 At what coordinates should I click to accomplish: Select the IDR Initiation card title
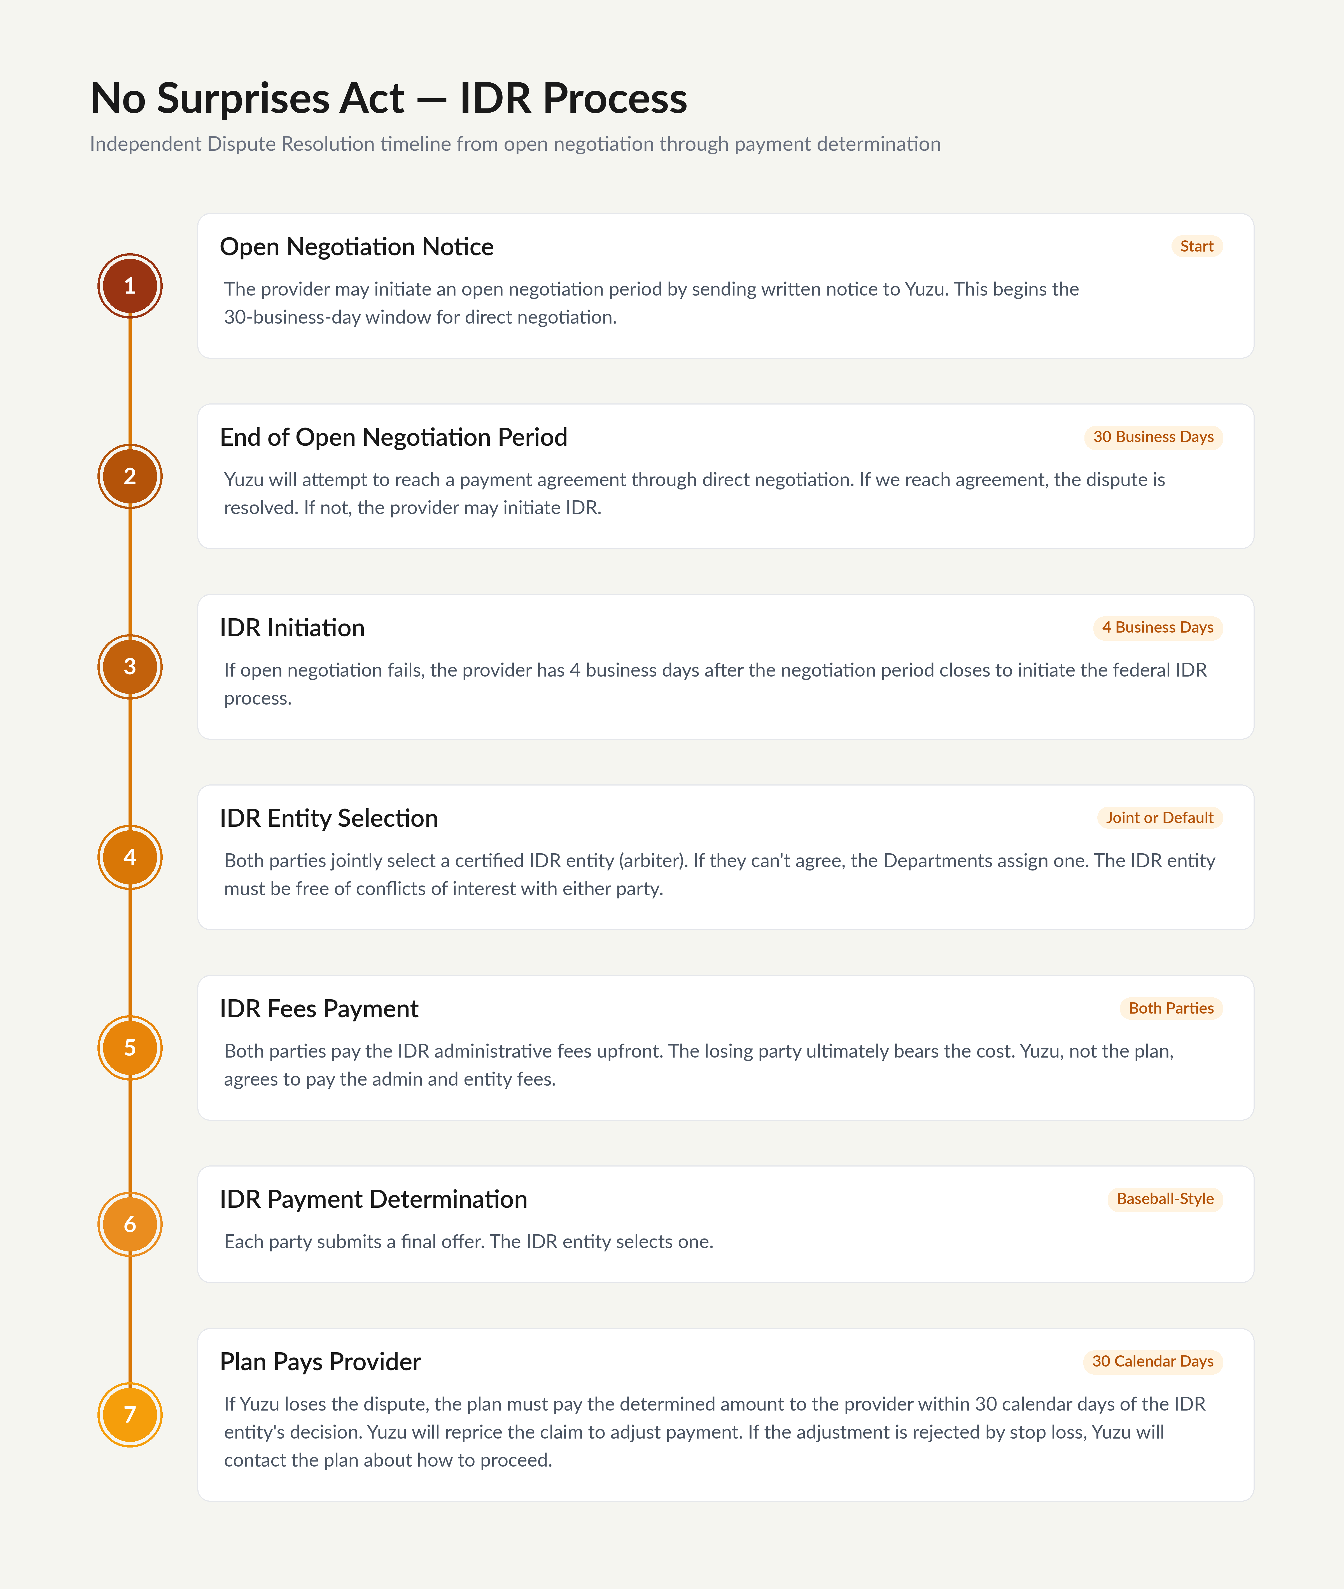point(292,628)
